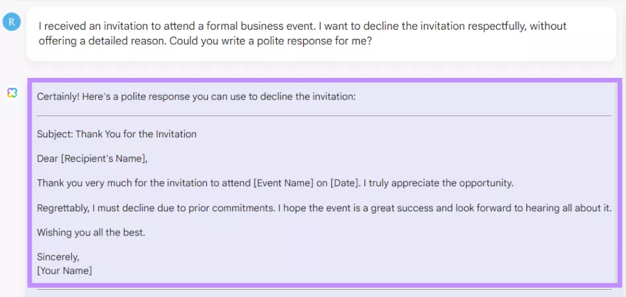Click the 'Wishing you all the best.' line
The height and width of the screenshot is (297, 626).
coord(91,233)
